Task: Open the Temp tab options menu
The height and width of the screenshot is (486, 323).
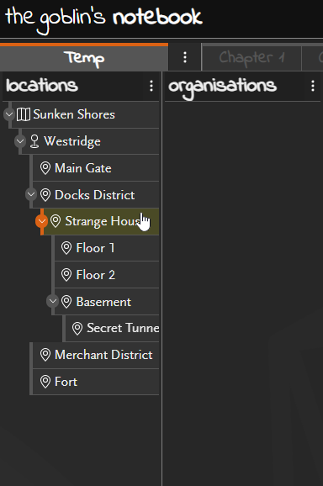Action: pos(185,57)
